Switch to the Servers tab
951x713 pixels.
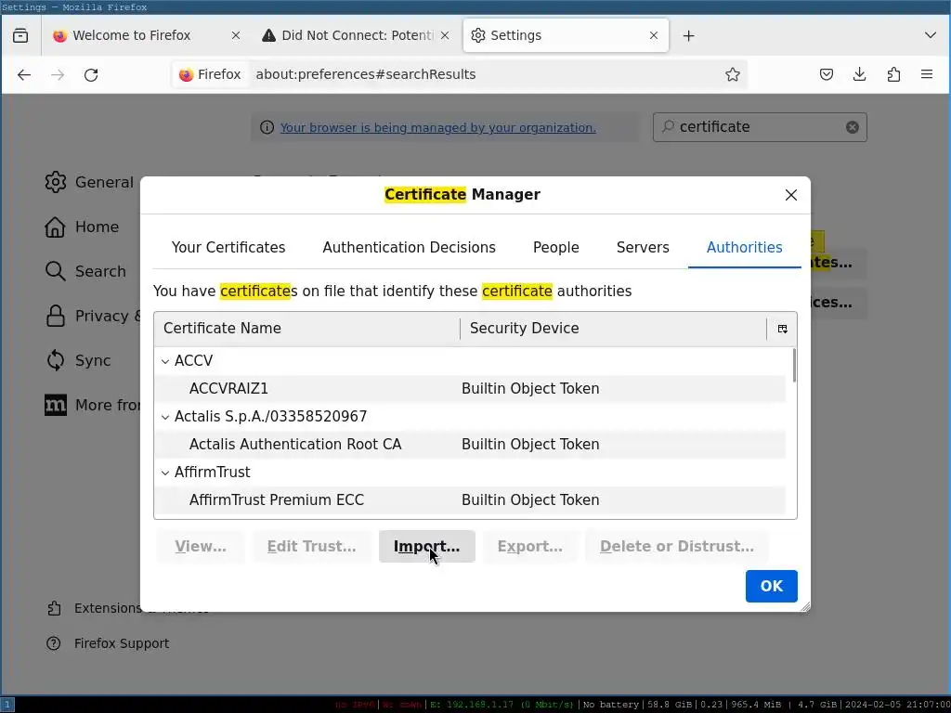643,247
